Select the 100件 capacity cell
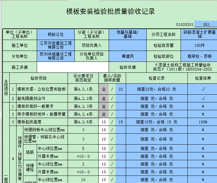 point(199,45)
